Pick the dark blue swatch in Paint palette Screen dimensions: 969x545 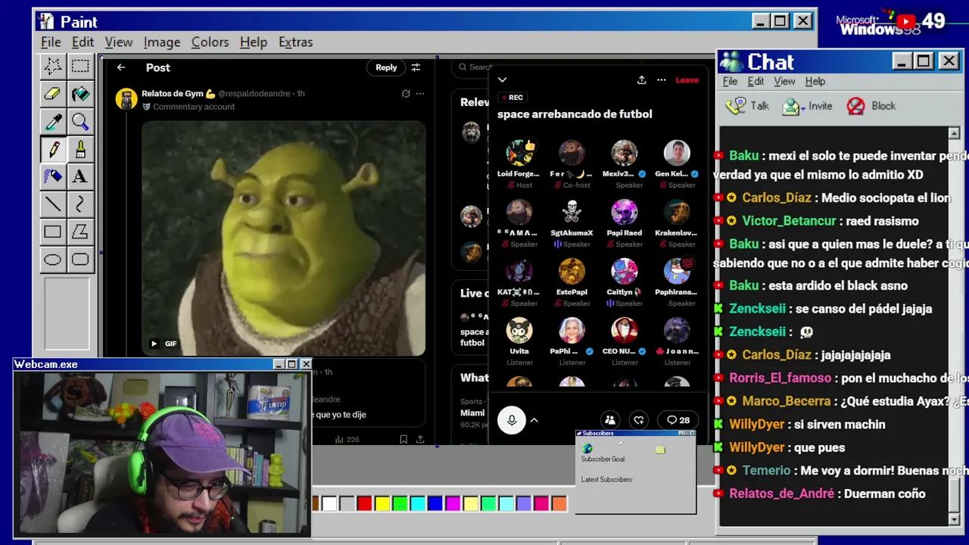pos(435,503)
